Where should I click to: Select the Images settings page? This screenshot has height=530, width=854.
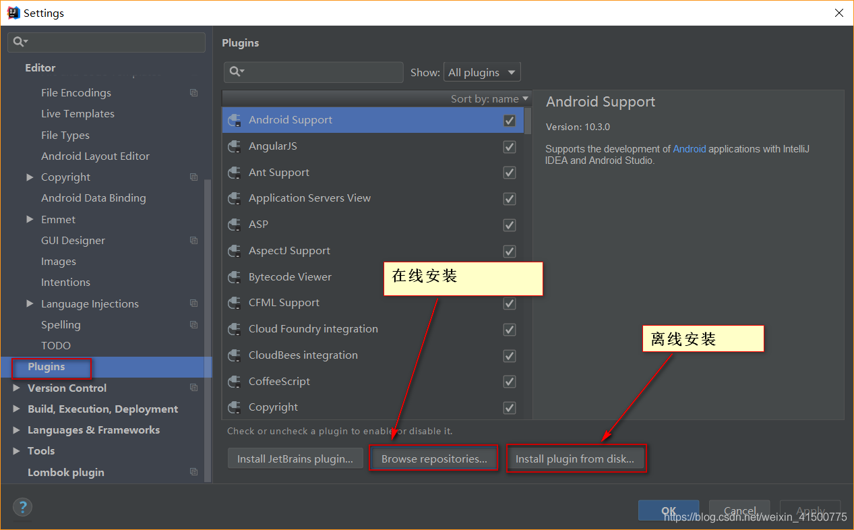59,262
